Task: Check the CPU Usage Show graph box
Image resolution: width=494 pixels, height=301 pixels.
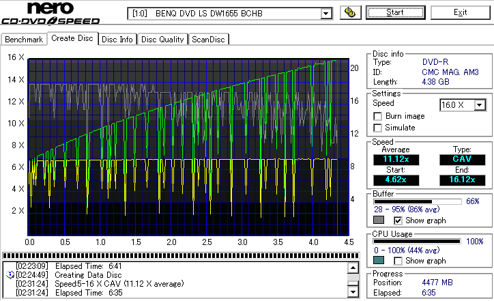Action: click(398, 261)
